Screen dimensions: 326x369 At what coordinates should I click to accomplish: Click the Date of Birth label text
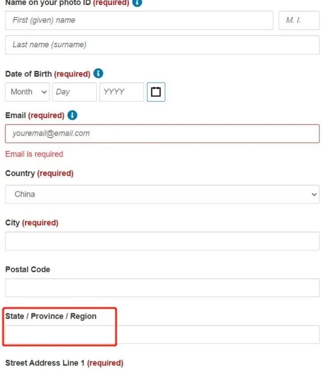click(x=48, y=74)
